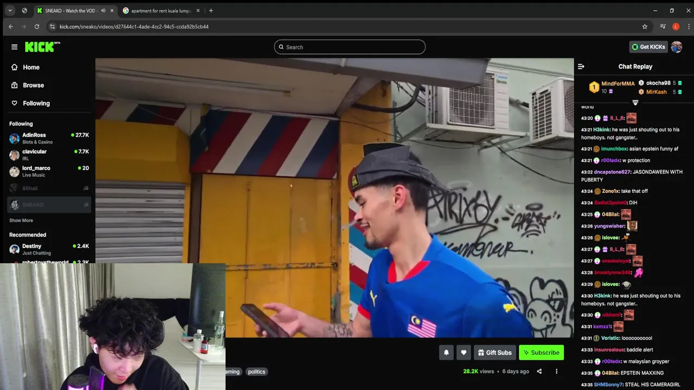The height and width of the screenshot is (390, 694).
Task: Click the site info icon in address bar
Action: point(52,27)
